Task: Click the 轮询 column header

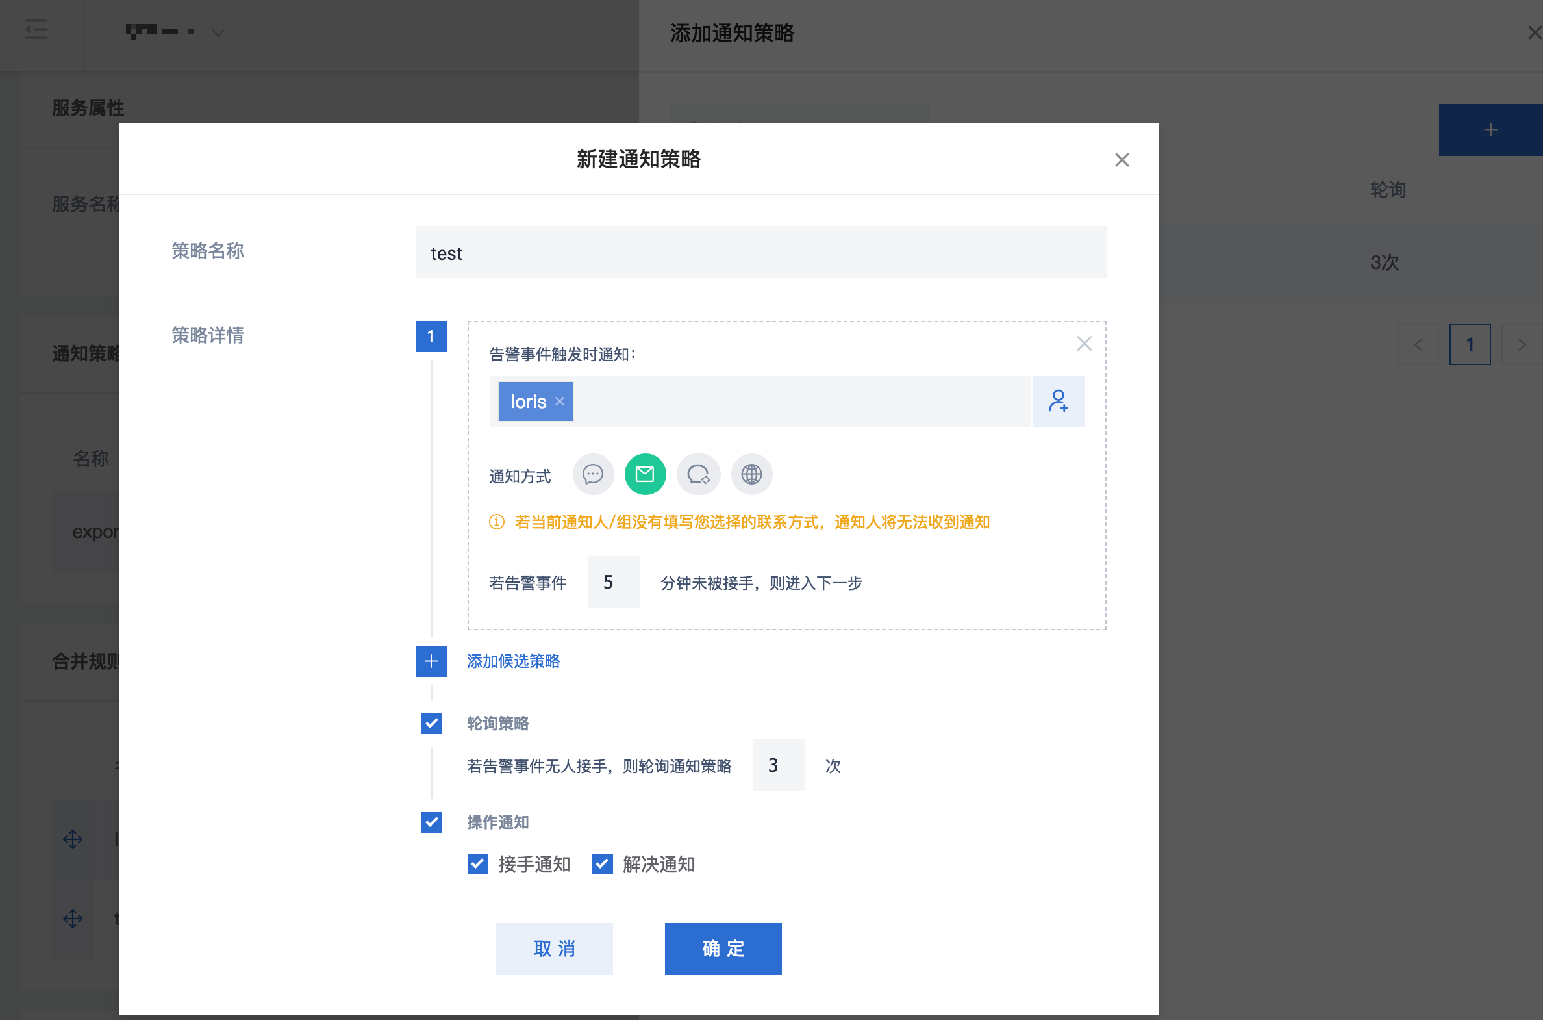Action: click(1388, 189)
